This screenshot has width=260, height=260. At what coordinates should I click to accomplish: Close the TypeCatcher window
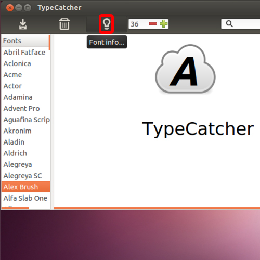point(10,8)
